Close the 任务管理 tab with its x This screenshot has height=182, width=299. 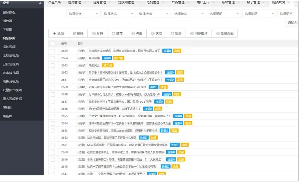point(110,2)
